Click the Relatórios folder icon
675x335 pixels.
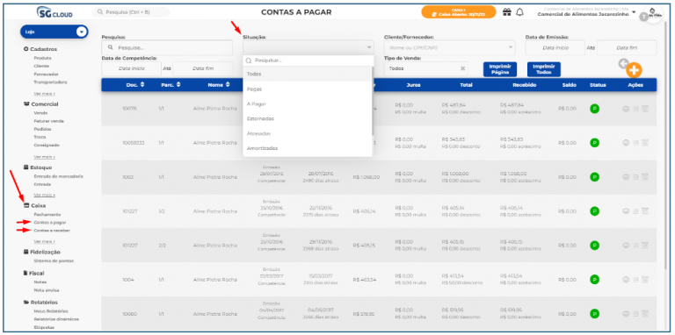pyautogui.click(x=26, y=303)
